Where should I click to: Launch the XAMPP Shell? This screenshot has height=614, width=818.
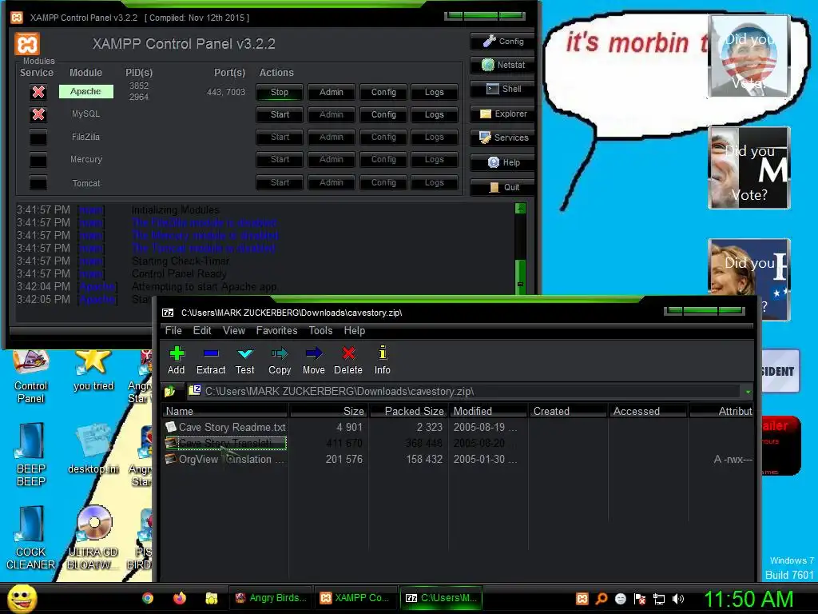point(502,89)
